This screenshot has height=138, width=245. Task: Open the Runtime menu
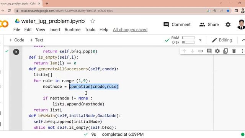tap(72, 30)
